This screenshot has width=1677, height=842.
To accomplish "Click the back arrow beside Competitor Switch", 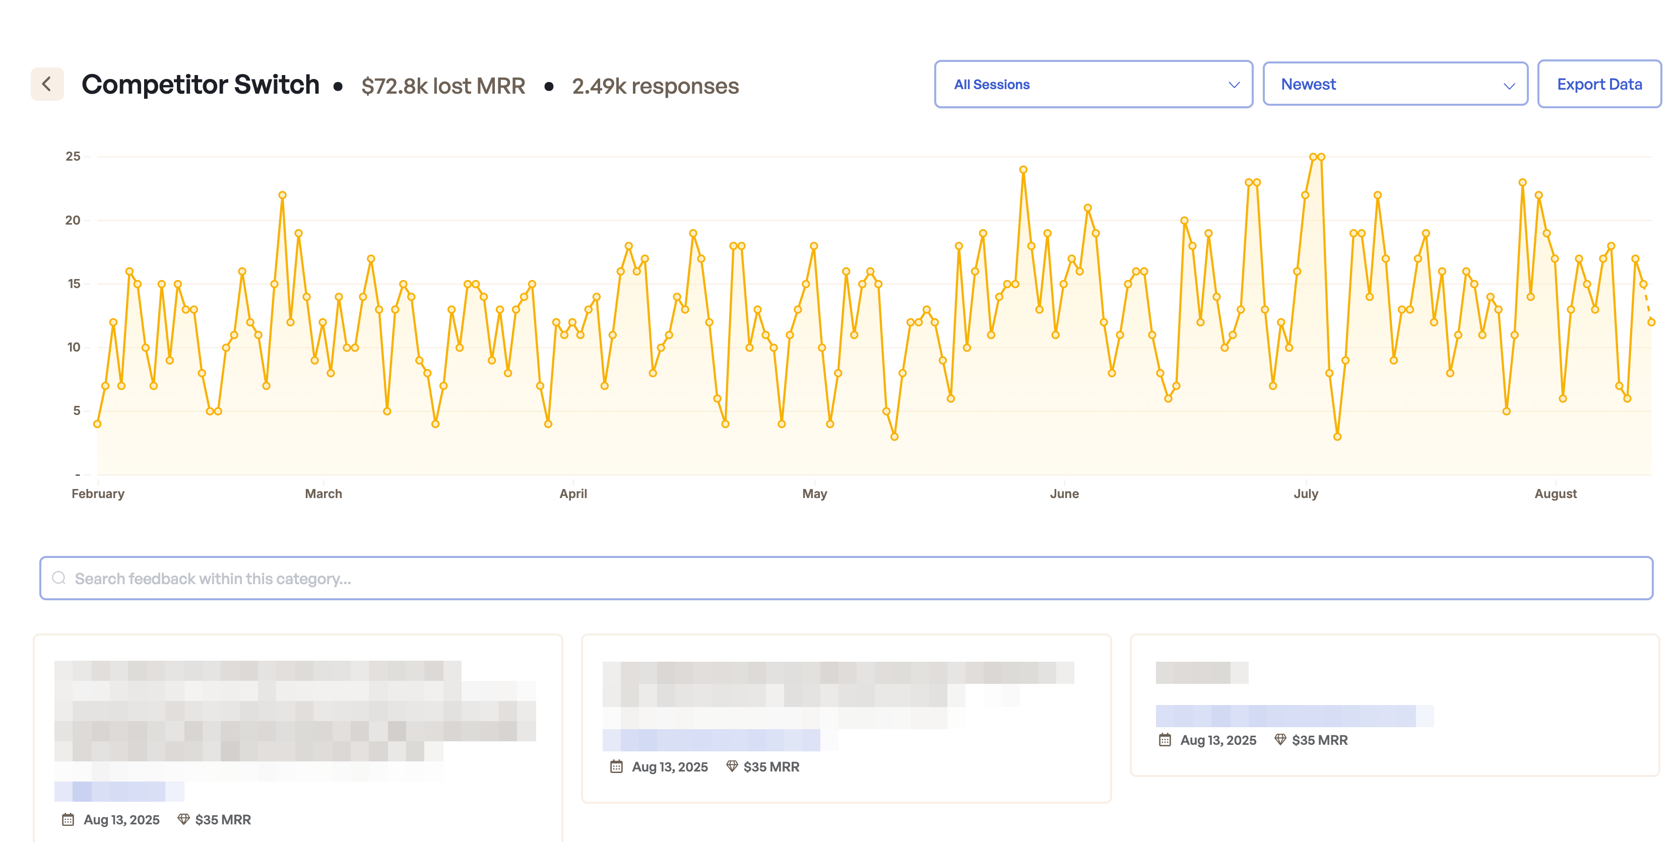I will tap(47, 84).
